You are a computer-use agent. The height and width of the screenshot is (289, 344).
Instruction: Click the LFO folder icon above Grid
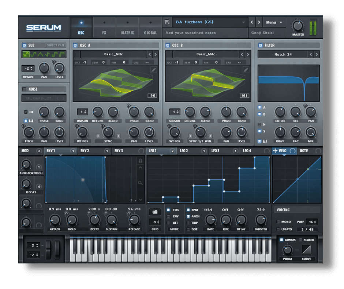[154, 212]
